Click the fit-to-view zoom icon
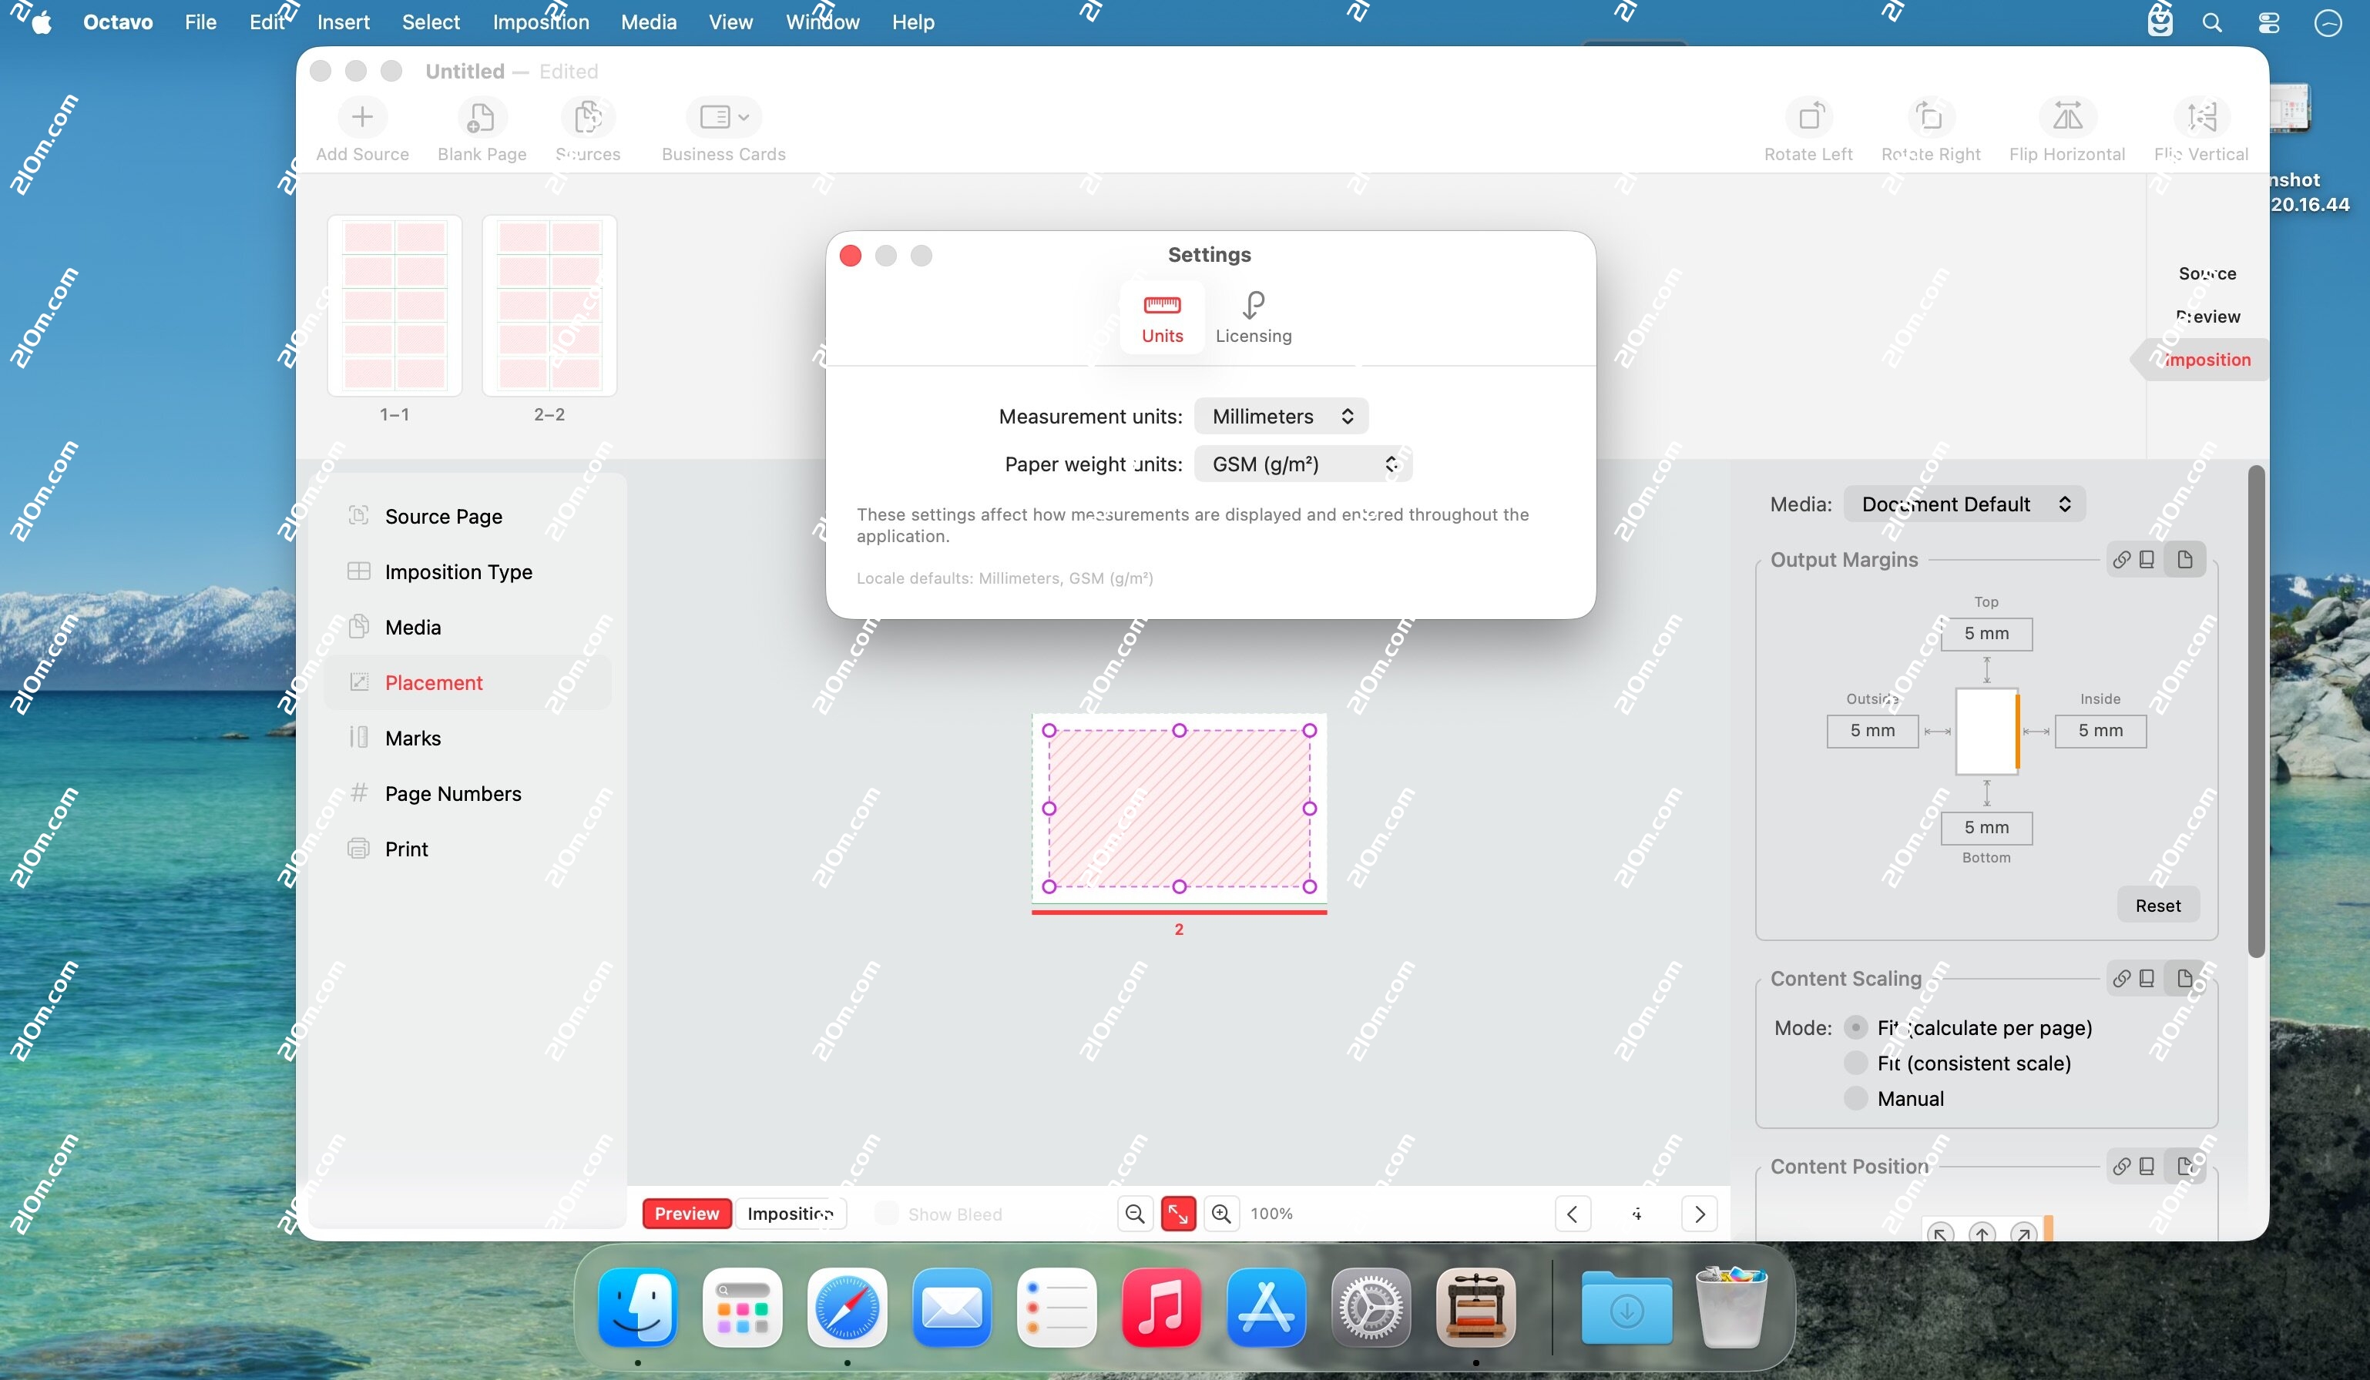The image size is (2370, 1380). pyautogui.click(x=1177, y=1213)
